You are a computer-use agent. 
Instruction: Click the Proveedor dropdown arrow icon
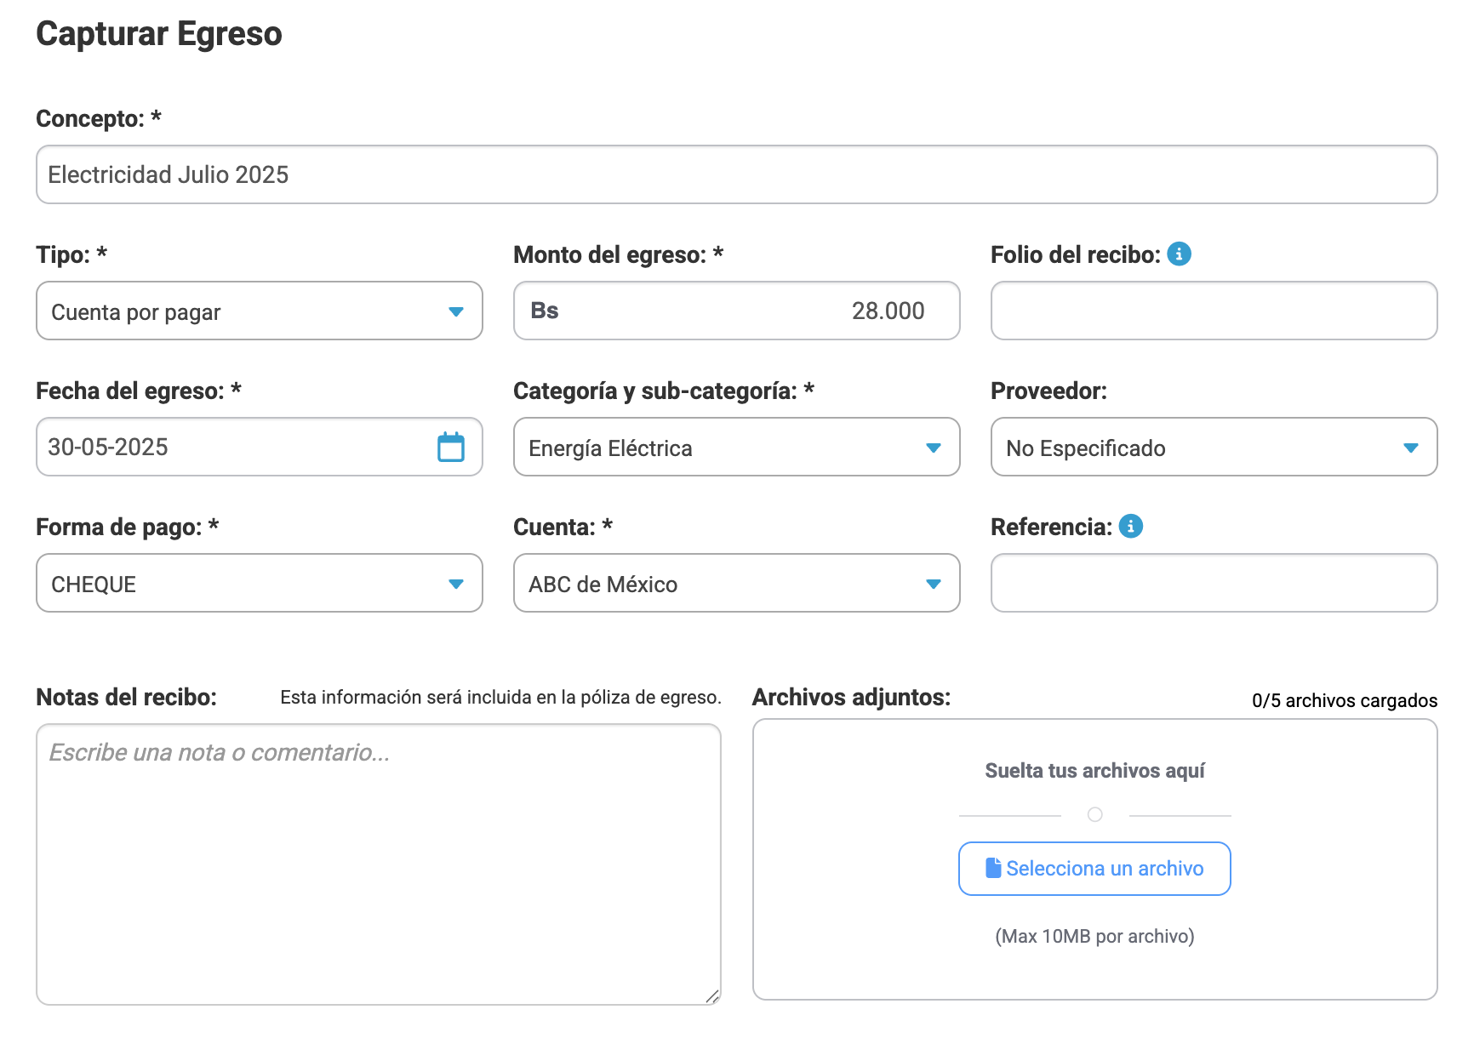(1411, 448)
